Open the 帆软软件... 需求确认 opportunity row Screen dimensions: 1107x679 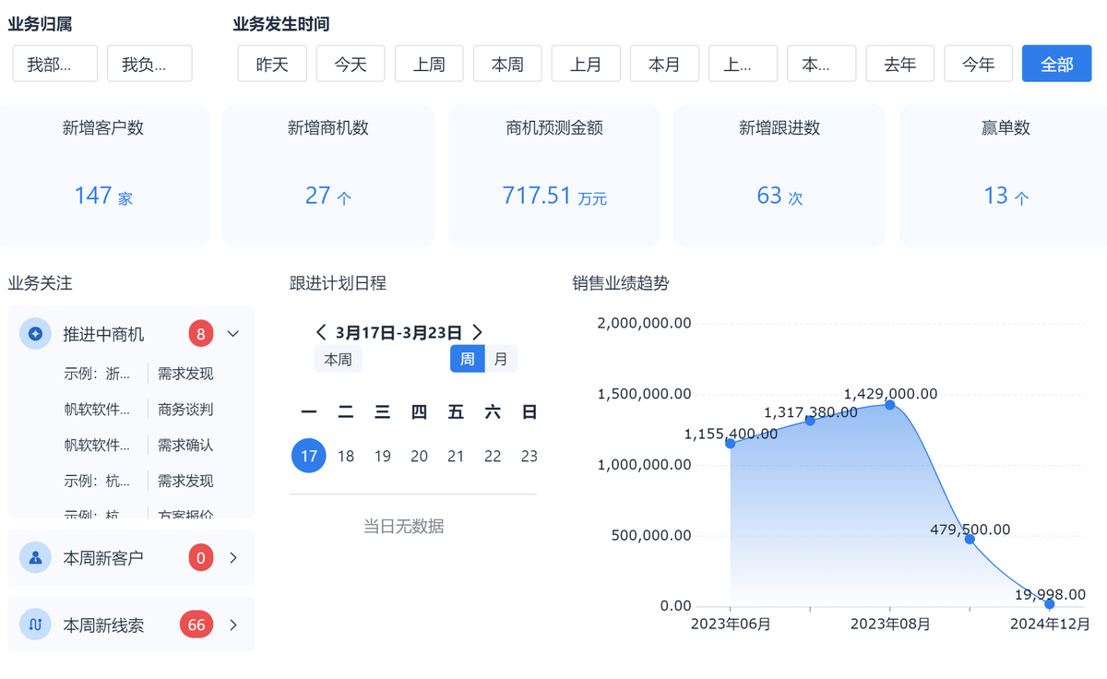tap(138, 445)
